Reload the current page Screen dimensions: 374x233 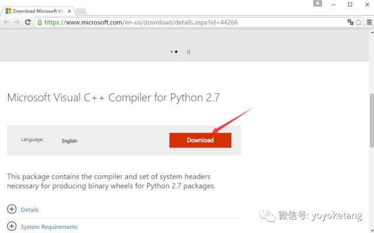[x=27, y=22]
